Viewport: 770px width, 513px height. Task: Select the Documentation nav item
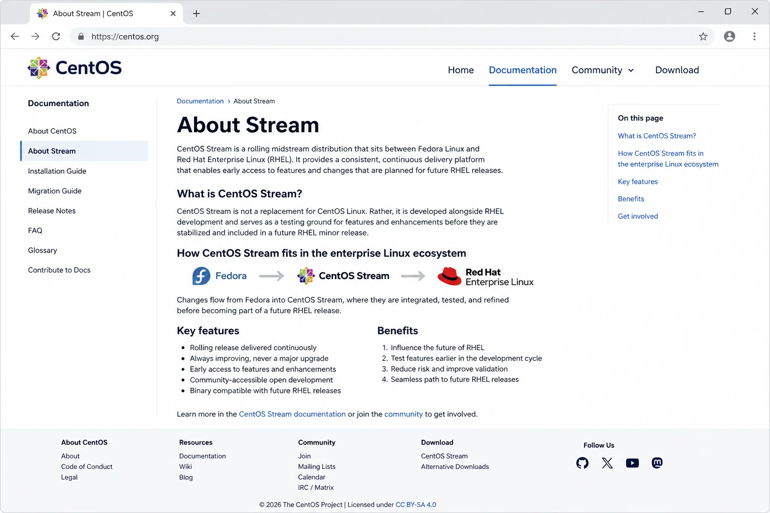coord(522,70)
